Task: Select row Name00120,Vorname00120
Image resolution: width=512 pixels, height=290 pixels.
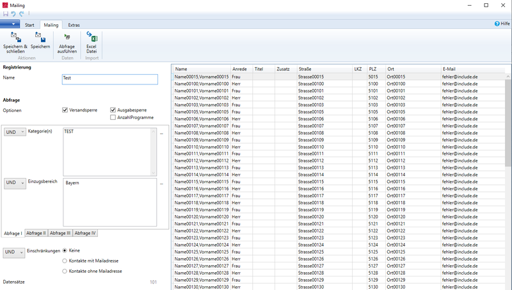Action: point(339,216)
